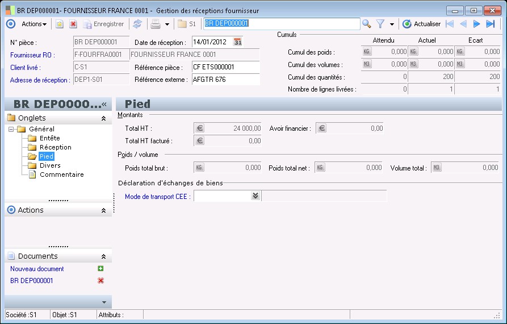Jump to the last record arrow

[x=491, y=24]
